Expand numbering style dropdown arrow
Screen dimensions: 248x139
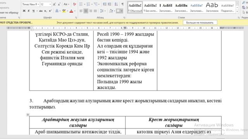(92, 4)
